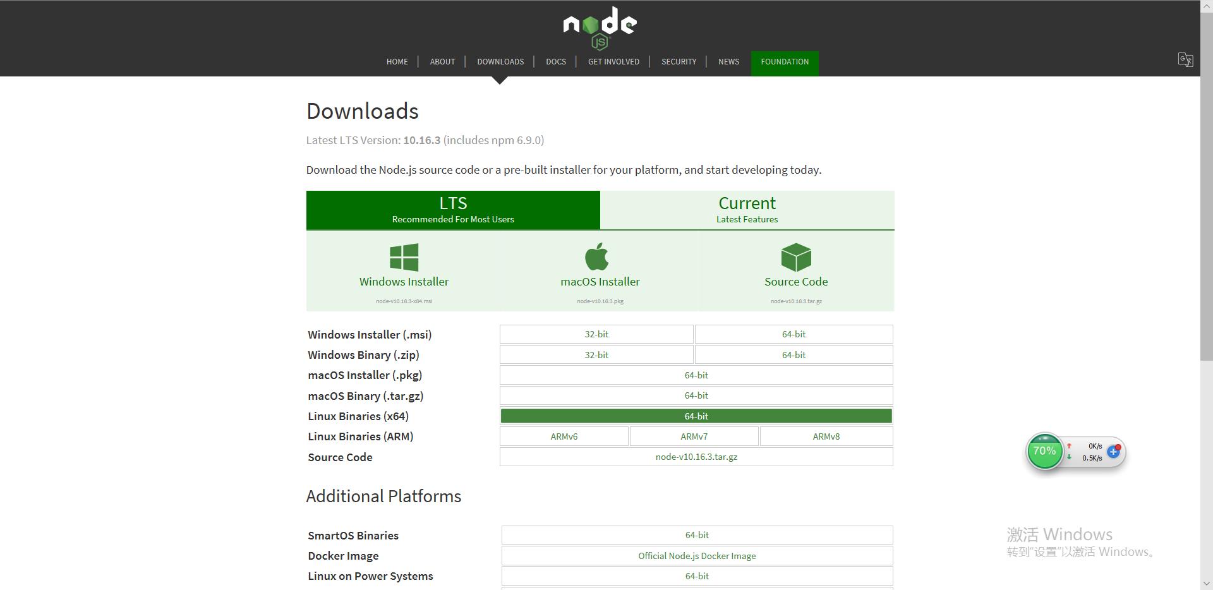Open the NEWS menu item

click(728, 62)
